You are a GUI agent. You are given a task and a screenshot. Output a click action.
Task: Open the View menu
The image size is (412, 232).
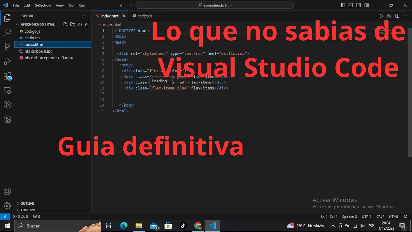[x=60, y=5]
